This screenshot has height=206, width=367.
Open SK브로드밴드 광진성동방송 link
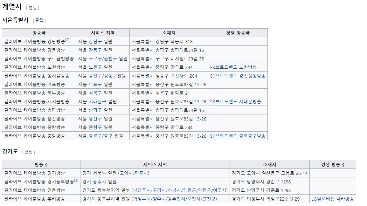pyautogui.click(x=238, y=76)
